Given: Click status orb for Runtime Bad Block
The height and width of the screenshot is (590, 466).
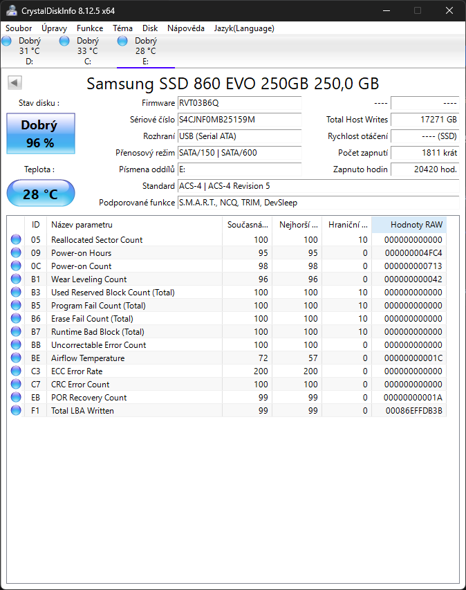Looking at the screenshot, I should click(x=16, y=332).
